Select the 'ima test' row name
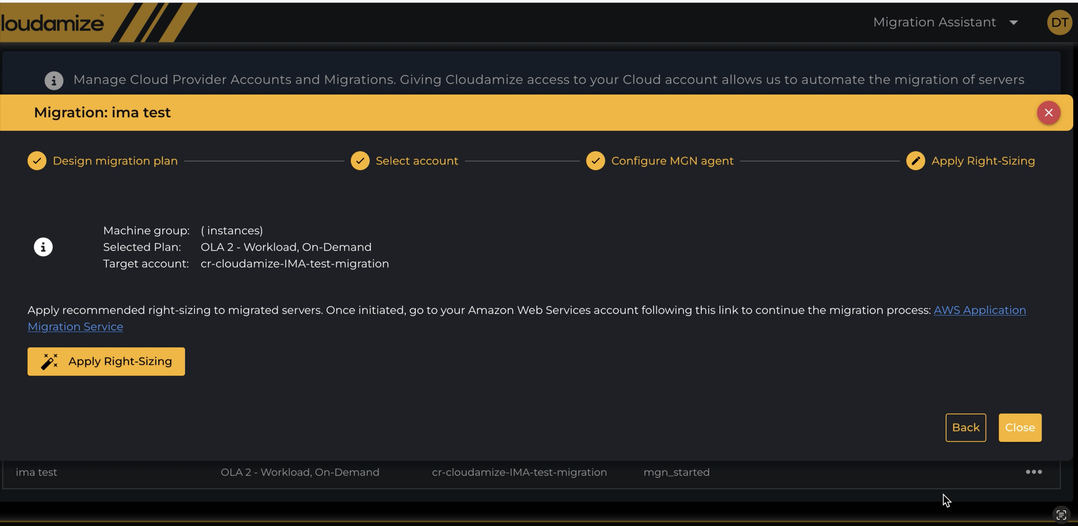This screenshot has height=526, width=1078. (x=36, y=472)
